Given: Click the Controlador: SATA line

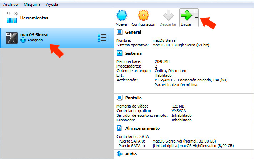Looking at the screenshot, I should (133, 136).
